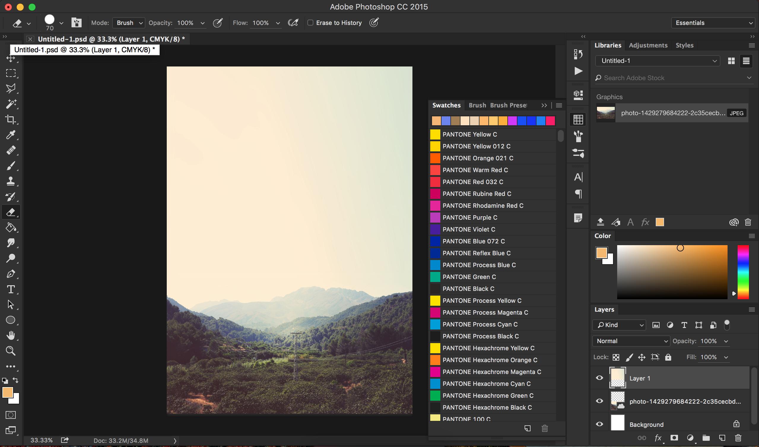The height and width of the screenshot is (447, 759).
Task: Click the Styles tab
Action: 685,45
